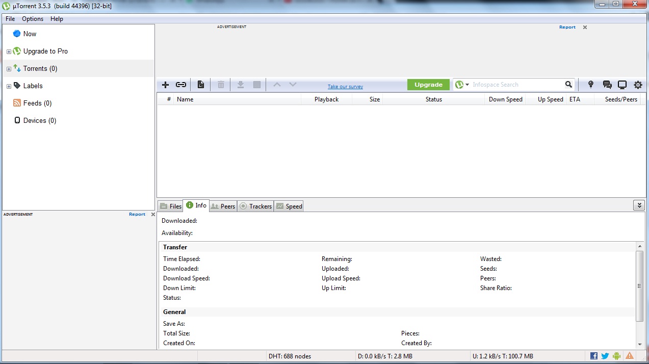Image resolution: width=649 pixels, height=364 pixels.
Task: Click upload status 'U: 1.2 kB/s T: 100.7 MB'
Action: click(503, 356)
